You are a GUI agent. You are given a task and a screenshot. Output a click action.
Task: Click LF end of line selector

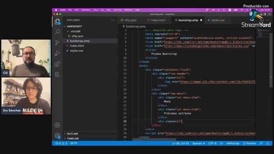pos(221,143)
